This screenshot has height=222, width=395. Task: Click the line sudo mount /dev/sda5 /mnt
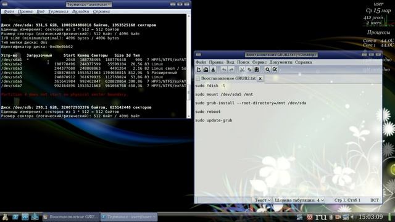pyautogui.click(x=224, y=94)
